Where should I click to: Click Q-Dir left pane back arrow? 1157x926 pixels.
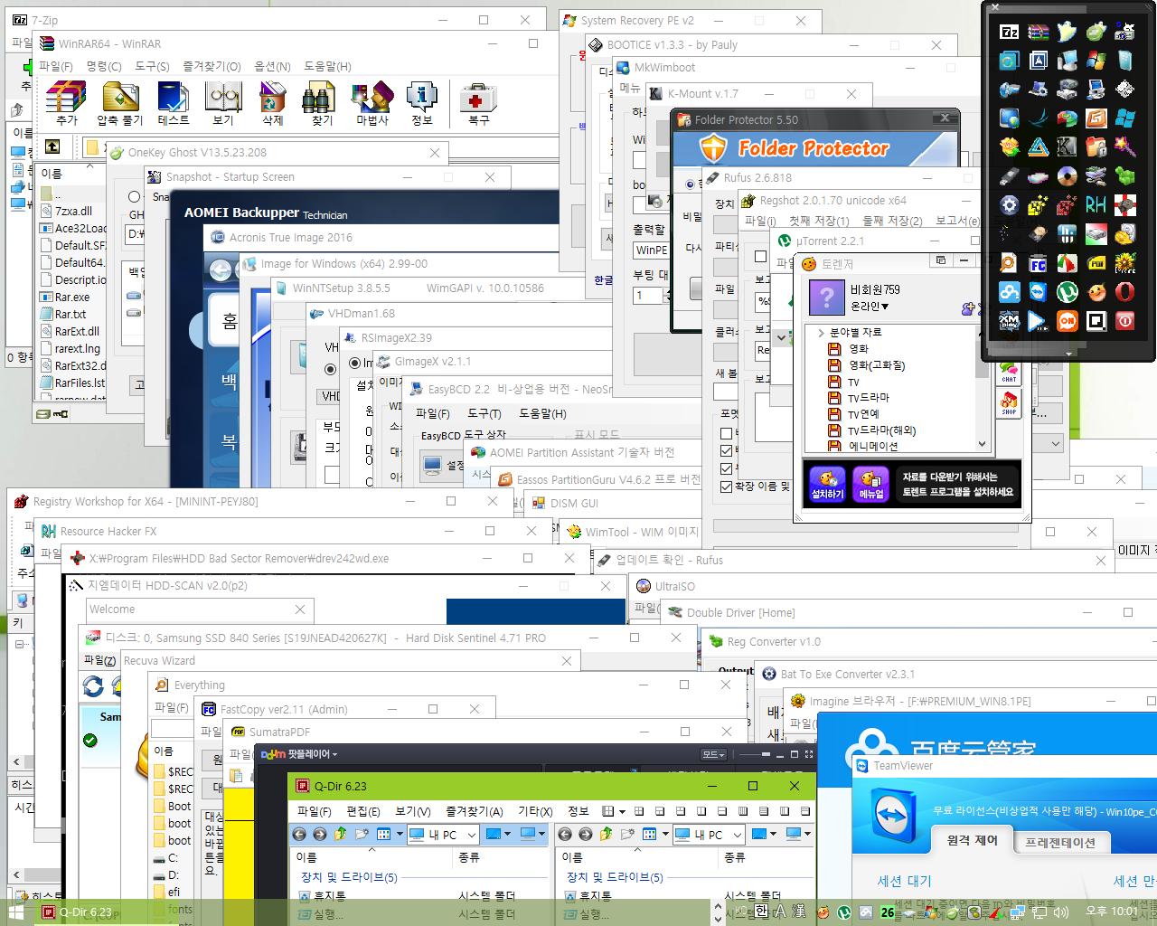click(x=299, y=834)
